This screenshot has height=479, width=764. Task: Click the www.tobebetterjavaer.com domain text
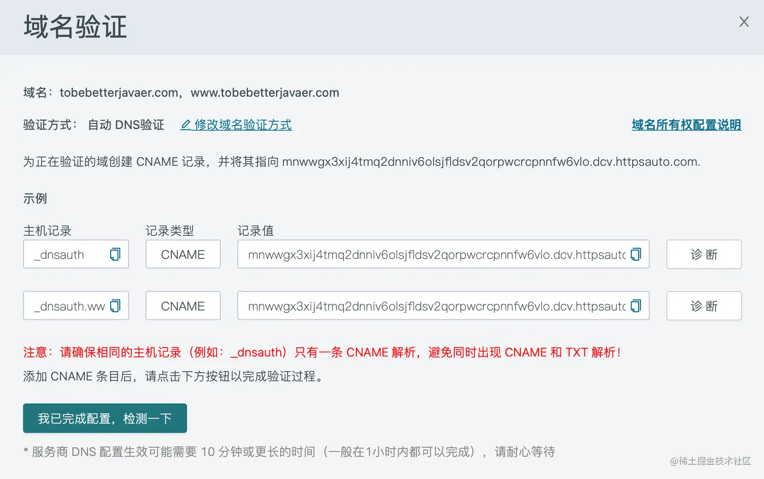pos(265,93)
